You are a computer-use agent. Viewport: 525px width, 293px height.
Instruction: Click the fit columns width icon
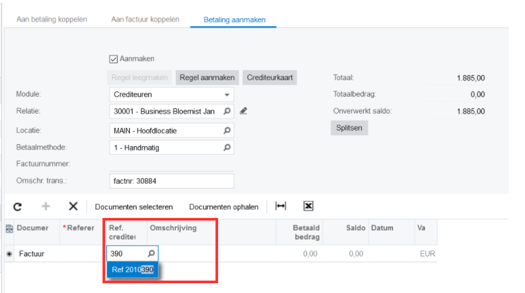(x=281, y=206)
